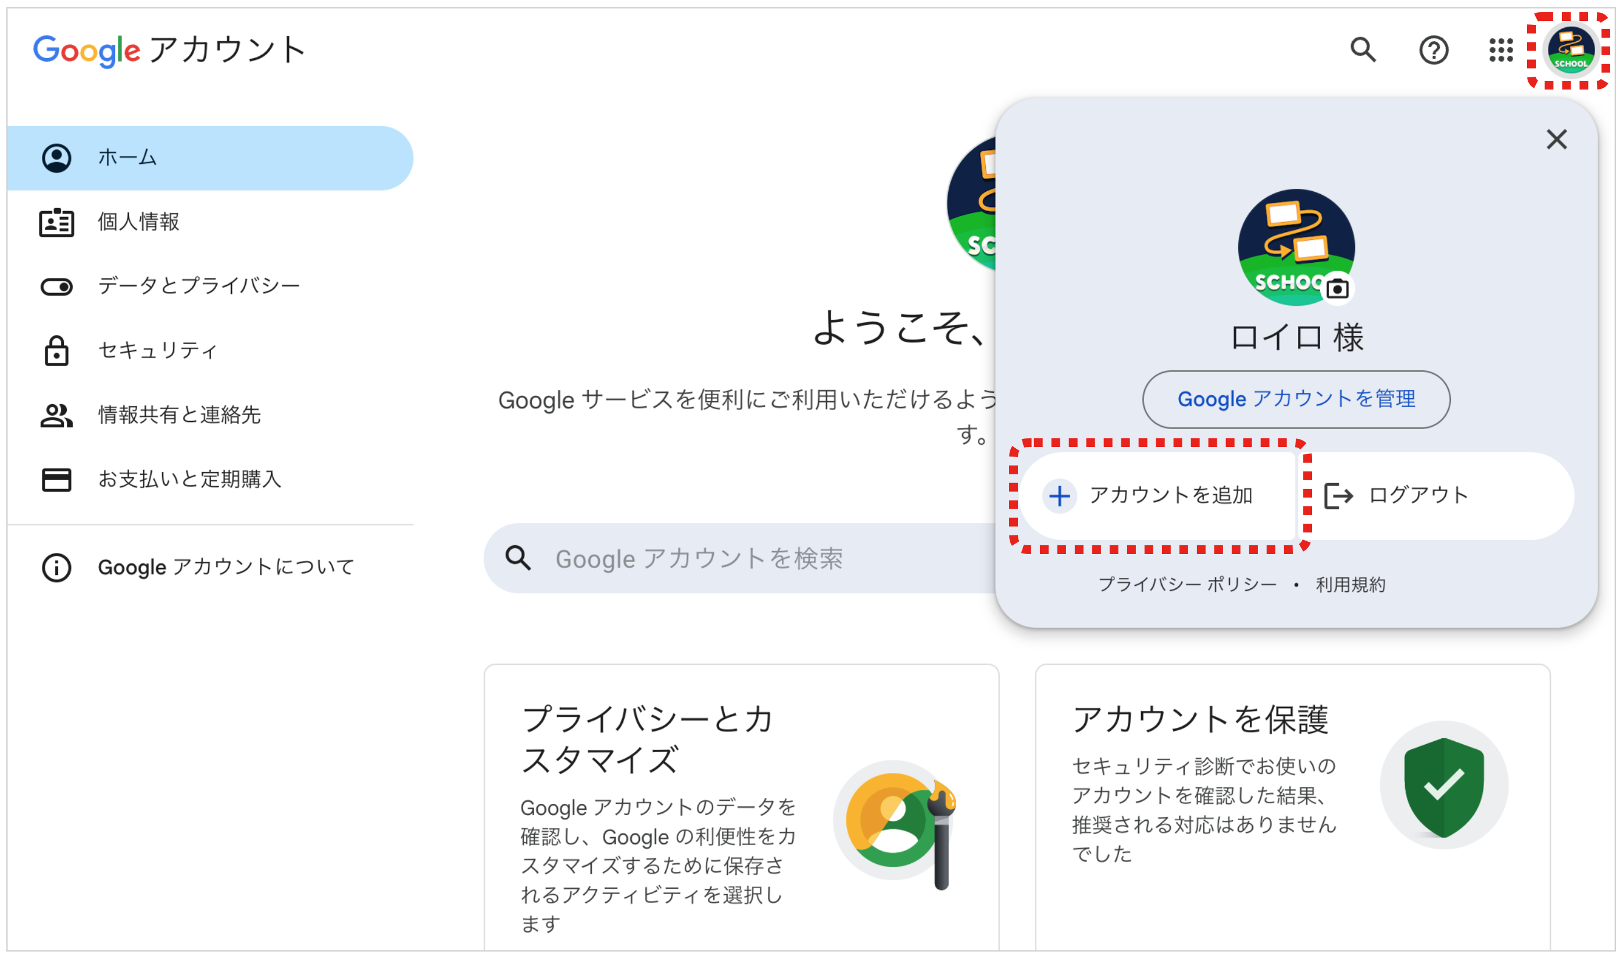1623x958 pixels.
Task: Click camera icon to change profile photo
Action: 1337,288
